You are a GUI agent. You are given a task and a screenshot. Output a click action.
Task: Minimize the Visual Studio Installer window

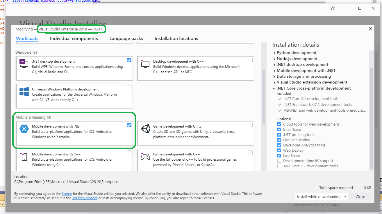[x=347, y=8]
